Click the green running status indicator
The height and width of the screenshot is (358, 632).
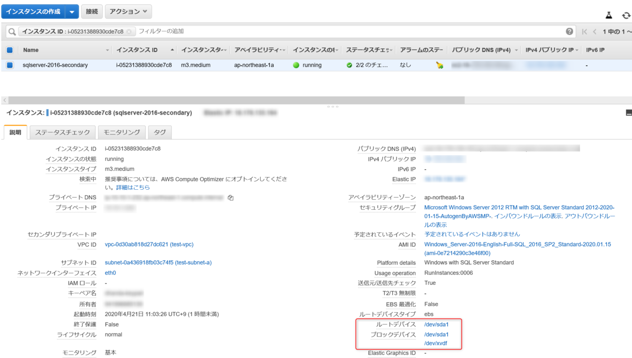point(296,65)
